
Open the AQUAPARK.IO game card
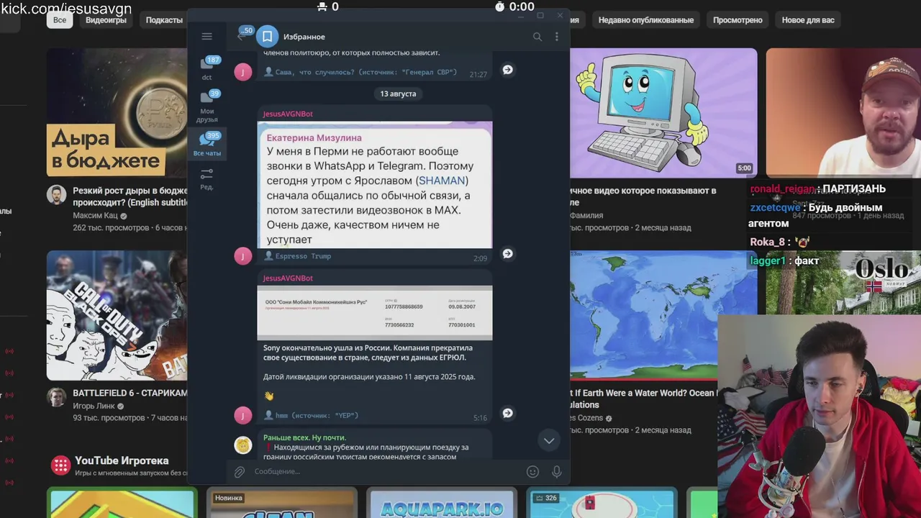[x=441, y=503]
